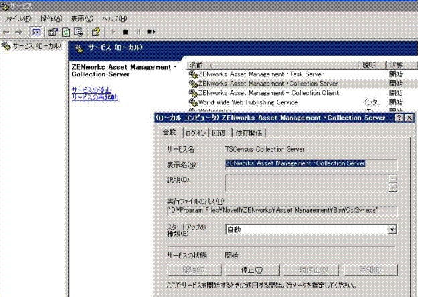Click the greyed-out 開始(S) button

coord(194,270)
